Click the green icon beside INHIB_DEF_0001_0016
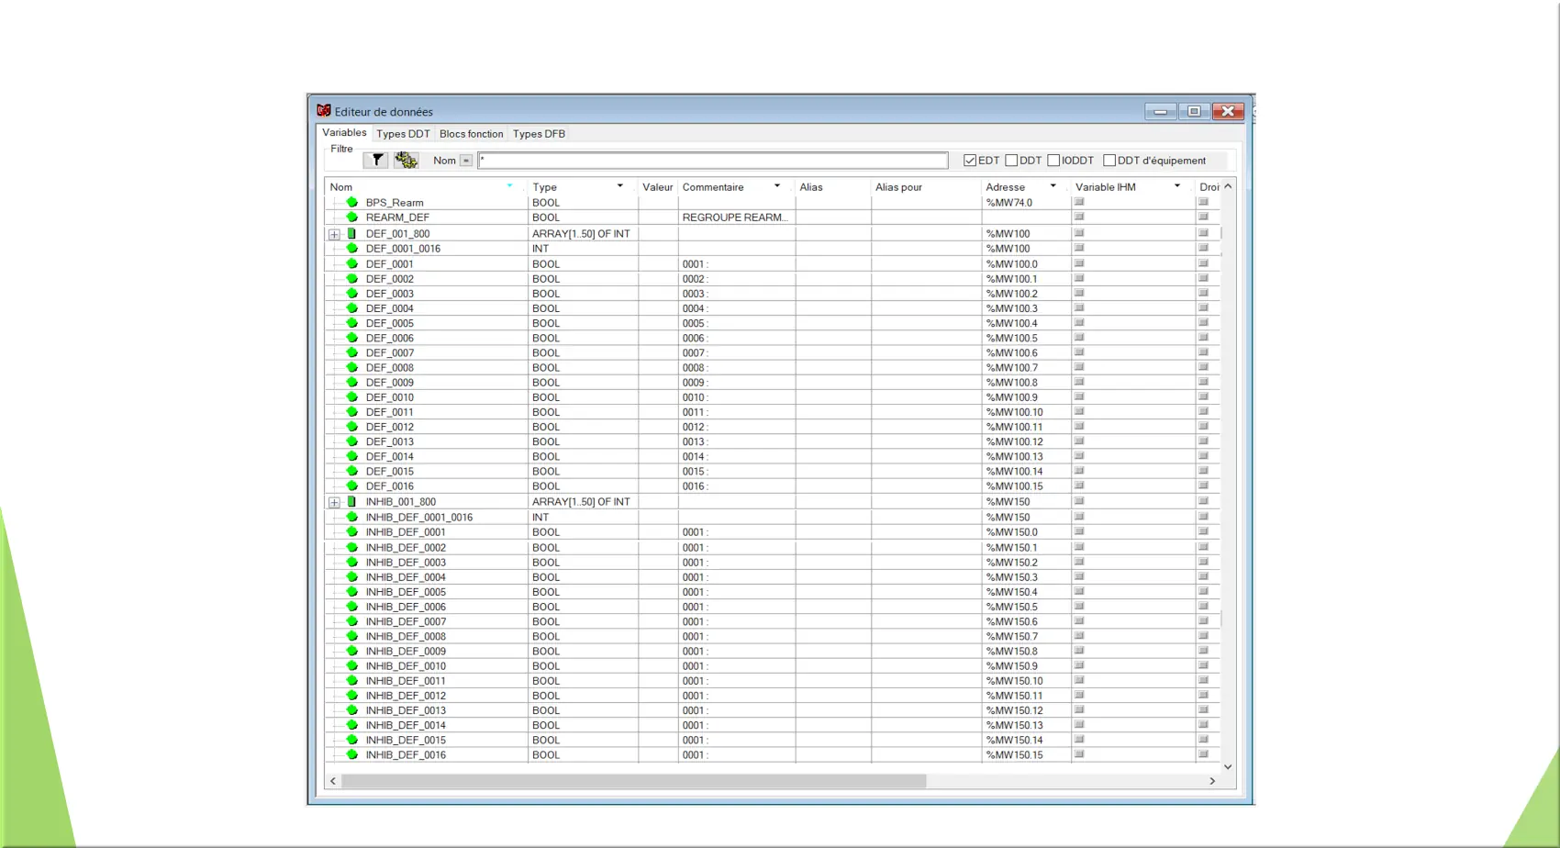 [352, 517]
